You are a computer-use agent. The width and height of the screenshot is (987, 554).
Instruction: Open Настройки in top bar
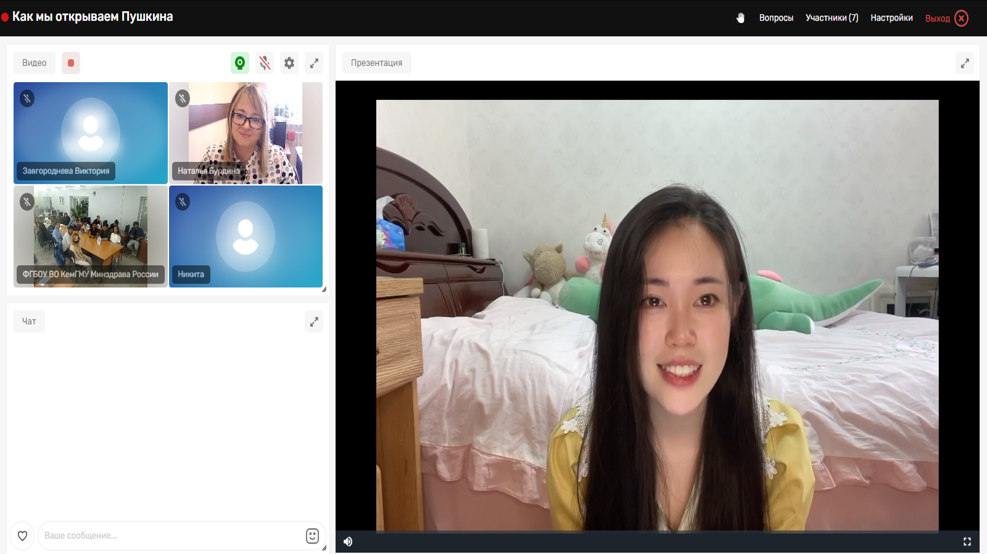(x=891, y=18)
